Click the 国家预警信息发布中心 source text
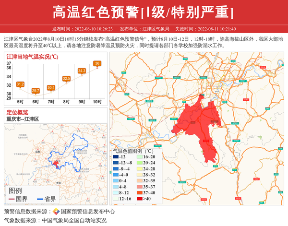 tap(88, 211)
